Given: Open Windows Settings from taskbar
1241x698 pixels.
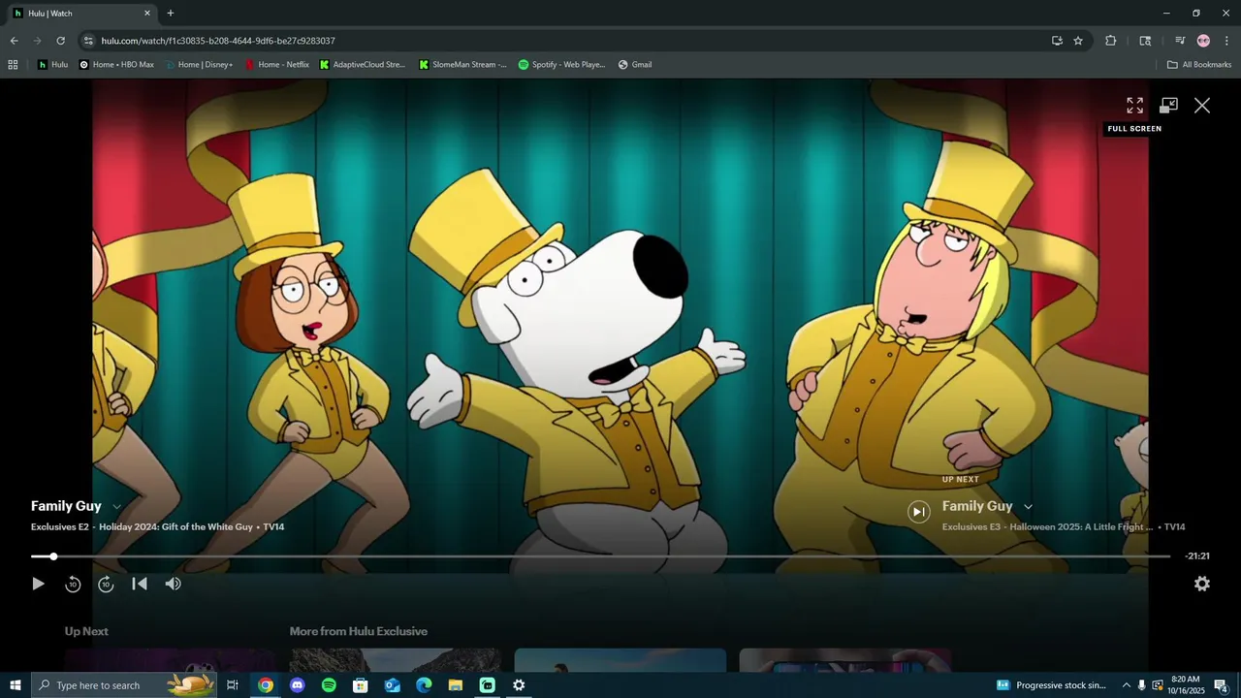Looking at the screenshot, I should click(519, 685).
